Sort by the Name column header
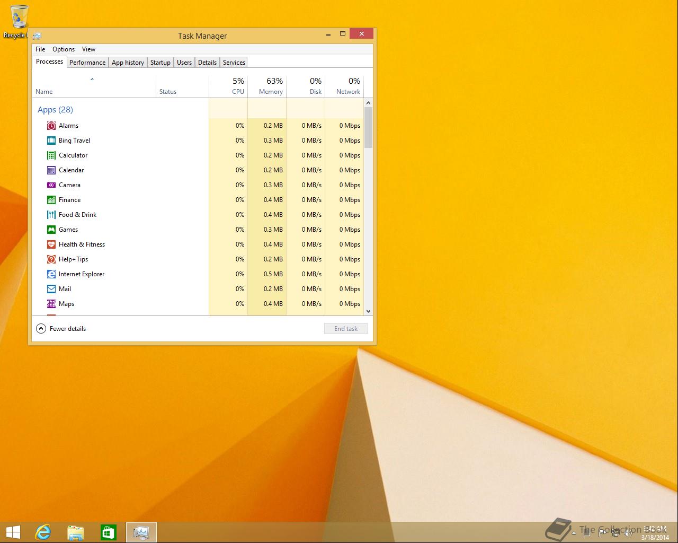The height and width of the screenshot is (543, 678). pos(94,87)
